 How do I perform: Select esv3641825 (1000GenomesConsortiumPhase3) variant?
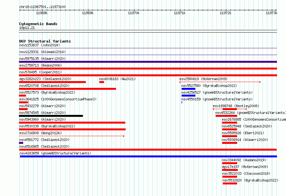pyautogui.click(x=58, y=99)
